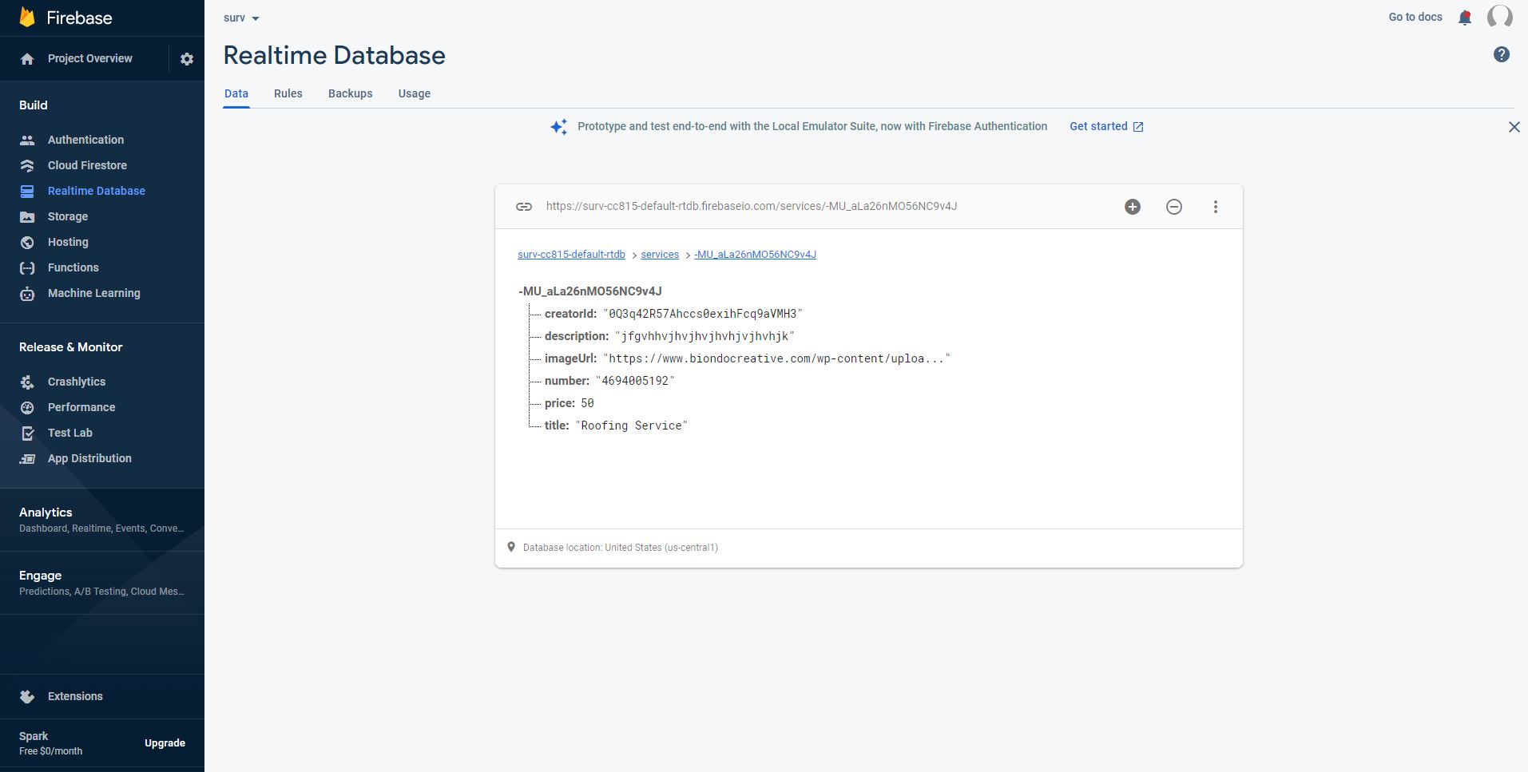Open project settings gear icon
1528x772 pixels.
pos(187,59)
